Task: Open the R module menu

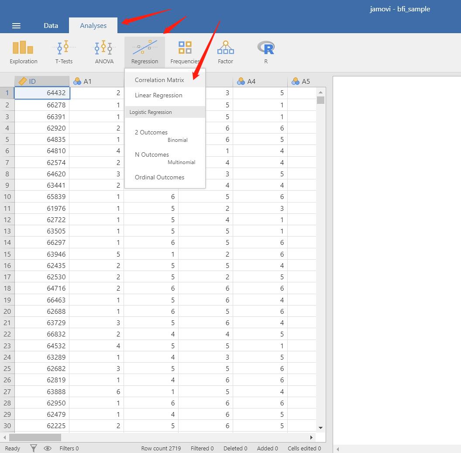Action: point(266,53)
